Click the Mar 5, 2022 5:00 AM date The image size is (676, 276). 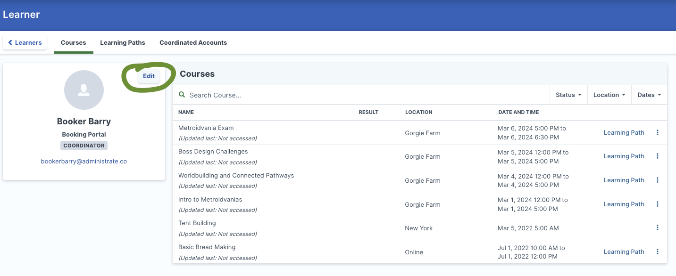click(528, 228)
